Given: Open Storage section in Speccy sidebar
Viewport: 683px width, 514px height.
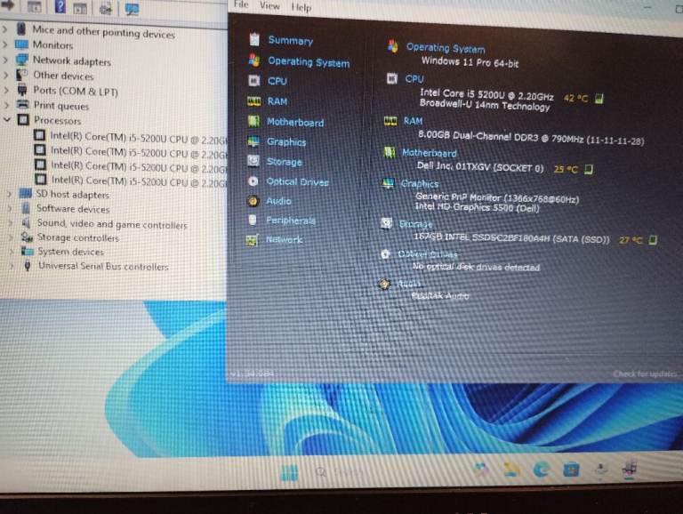Looking at the screenshot, I should coord(284,162).
